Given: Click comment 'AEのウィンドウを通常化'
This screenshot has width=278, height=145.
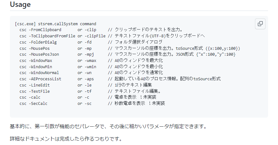Looking at the screenshot, I should tap(139, 72).
